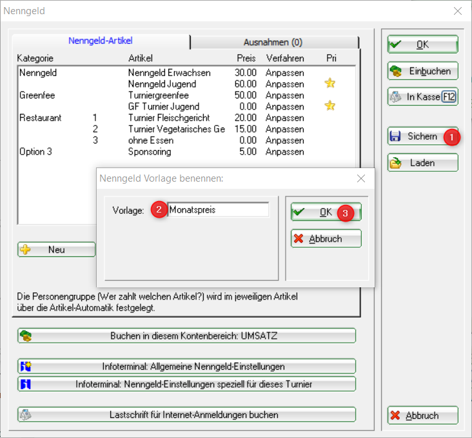Click into the Vorlage text field
This screenshot has height=438, width=472.
[x=218, y=210]
